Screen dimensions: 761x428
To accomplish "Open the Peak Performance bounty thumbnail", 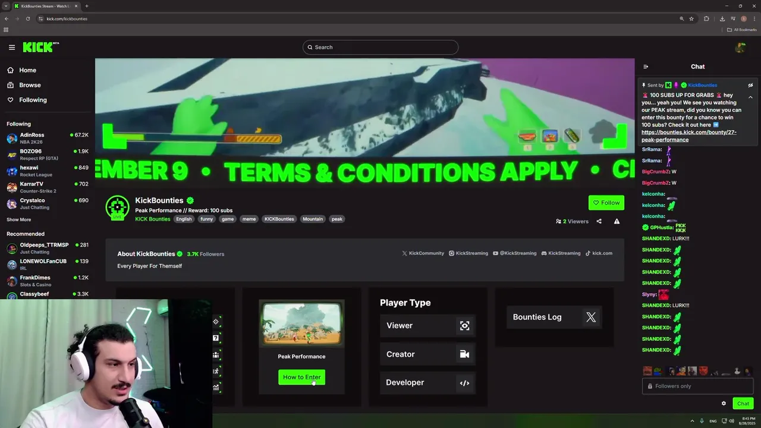I will (x=301, y=323).
